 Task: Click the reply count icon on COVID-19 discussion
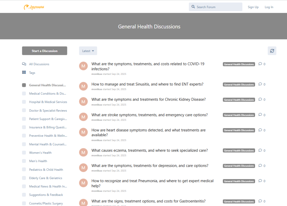coord(260,64)
